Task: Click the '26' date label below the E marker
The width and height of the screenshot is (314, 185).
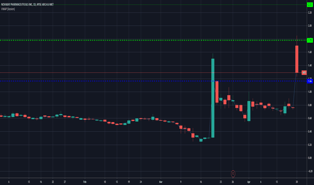Action: (233, 182)
